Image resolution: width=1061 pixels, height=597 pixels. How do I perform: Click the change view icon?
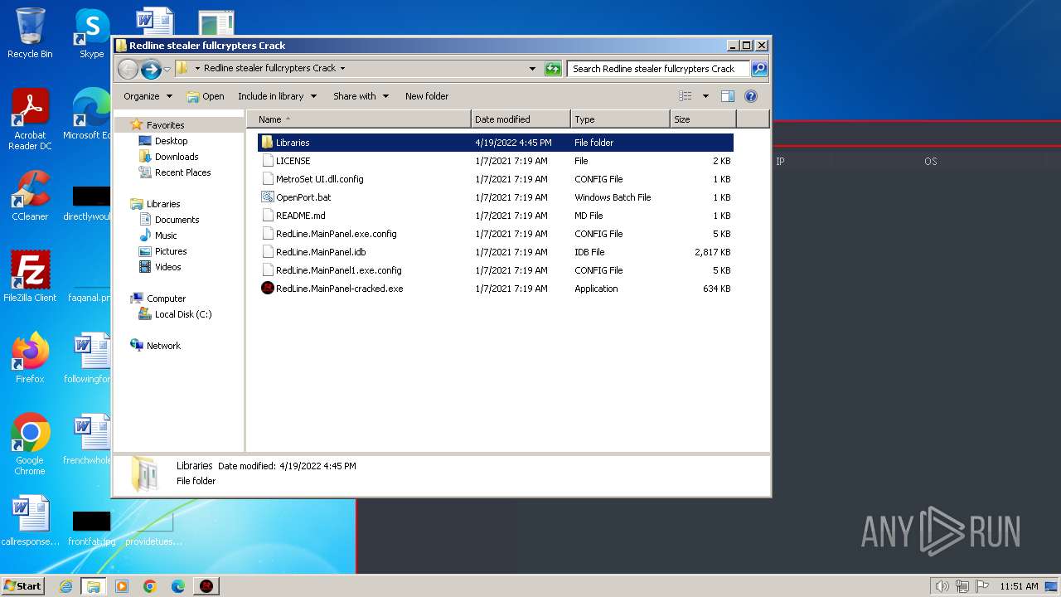pyautogui.click(x=686, y=96)
